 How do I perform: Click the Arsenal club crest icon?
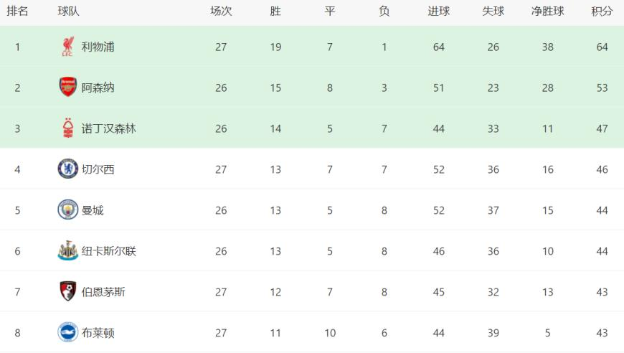click(67, 87)
